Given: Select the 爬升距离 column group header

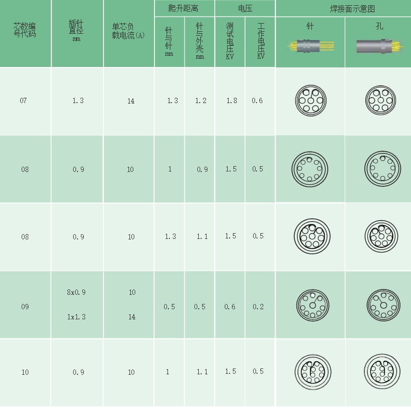Looking at the screenshot, I should [x=184, y=9].
